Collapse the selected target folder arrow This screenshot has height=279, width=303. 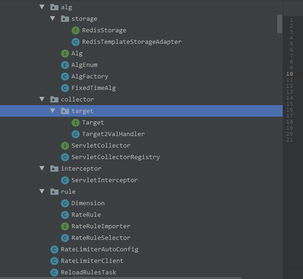pyautogui.click(x=53, y=111)
